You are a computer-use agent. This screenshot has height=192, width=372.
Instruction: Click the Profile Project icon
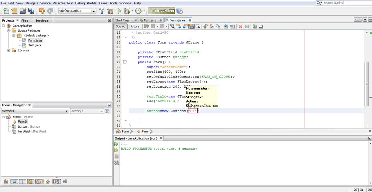[138, 11]
